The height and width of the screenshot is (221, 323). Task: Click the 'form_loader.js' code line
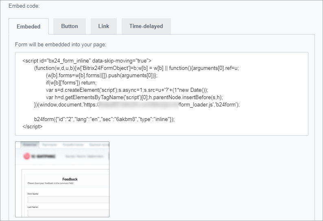pos(137,105)
